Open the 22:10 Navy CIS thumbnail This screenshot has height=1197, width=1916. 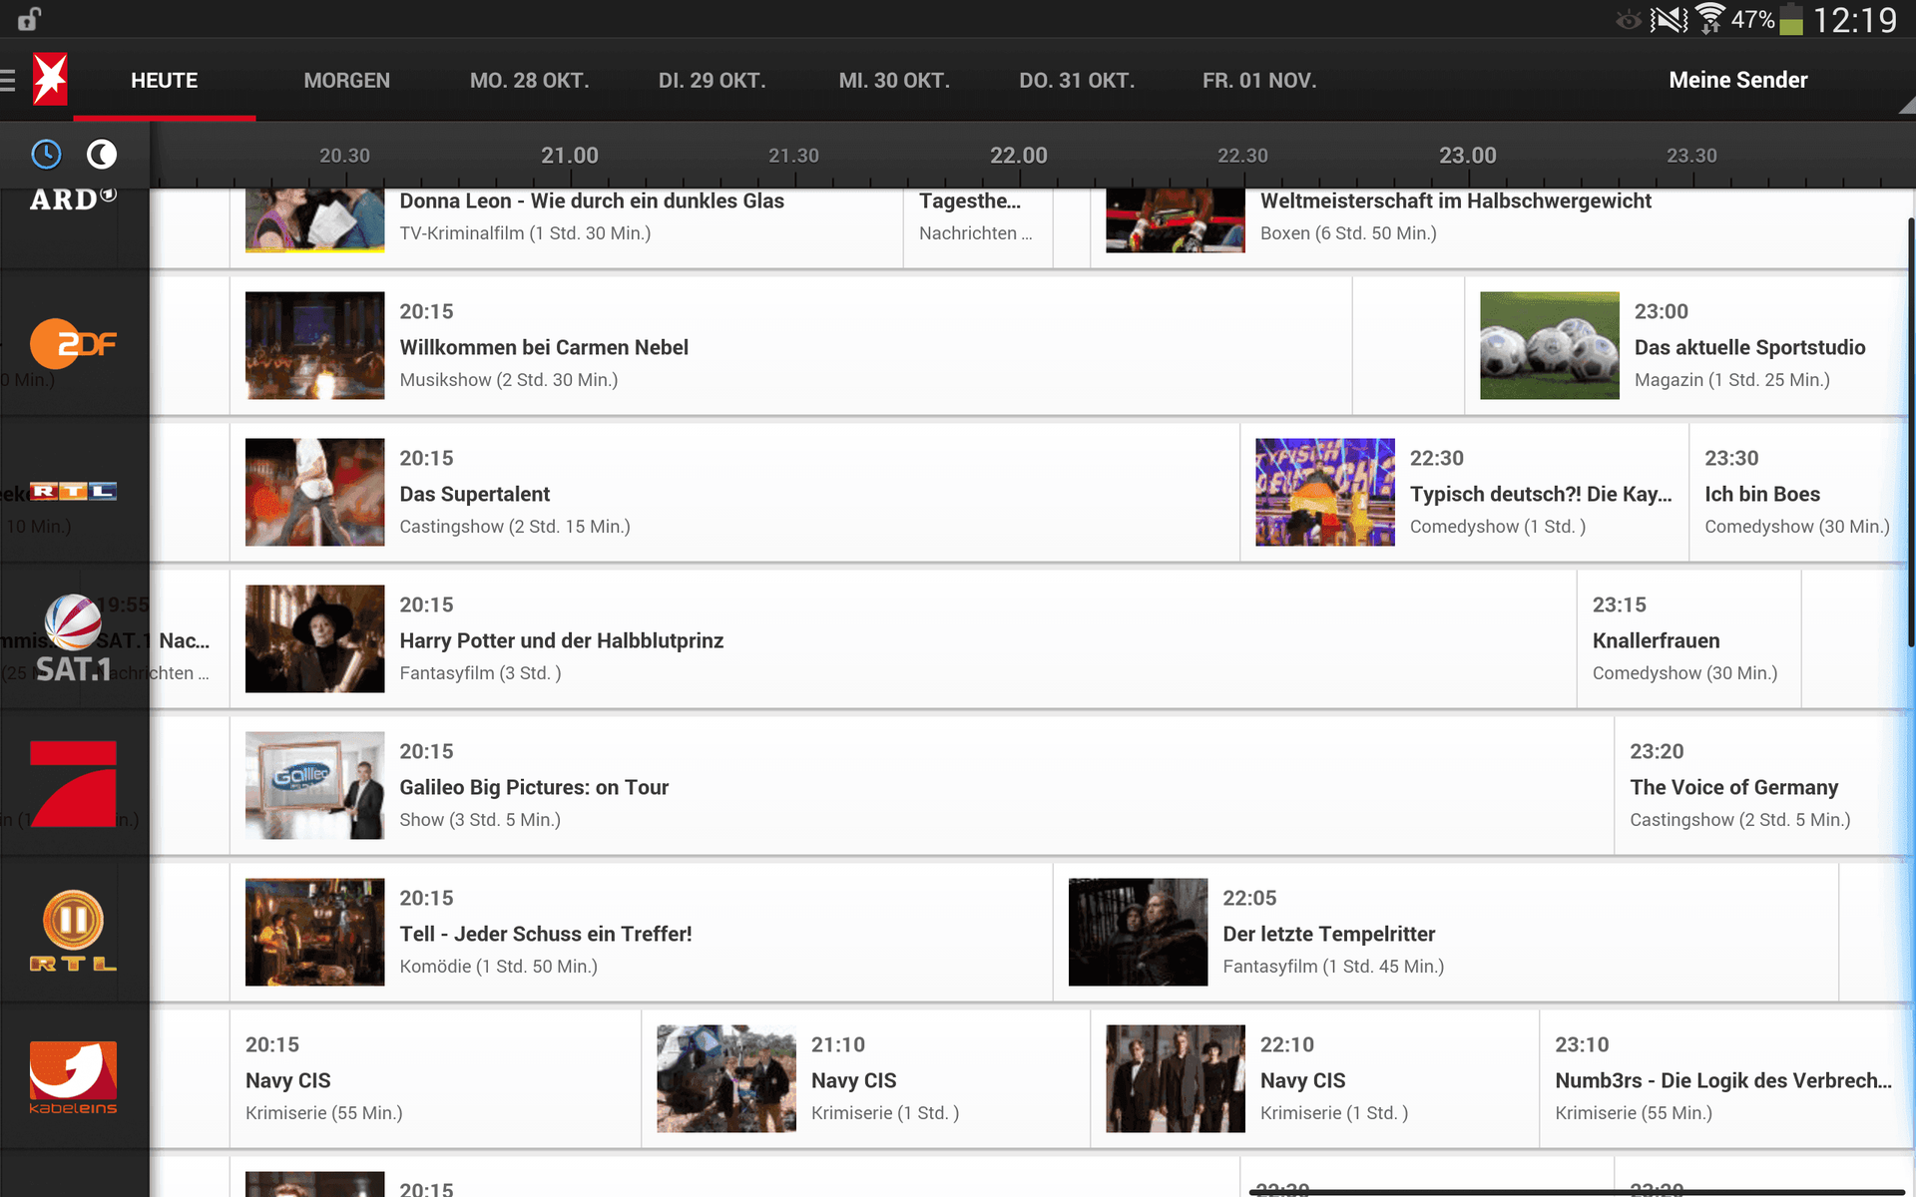click(1176, 1078)
